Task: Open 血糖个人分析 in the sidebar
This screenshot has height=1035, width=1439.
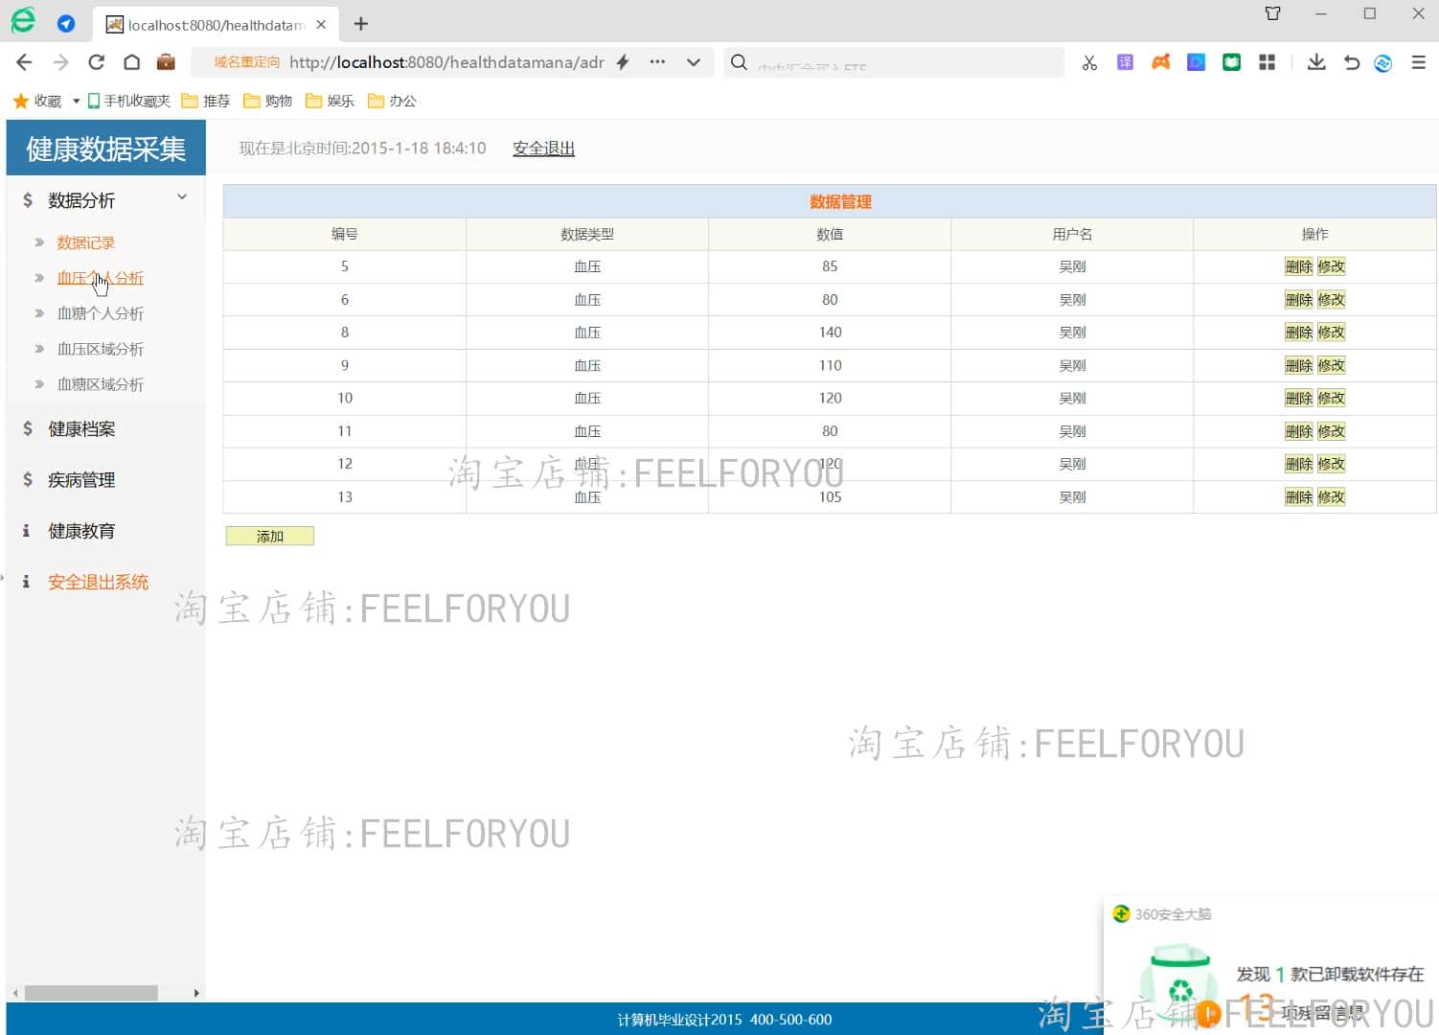Action: pyautogui.click(x=100, y=313)
